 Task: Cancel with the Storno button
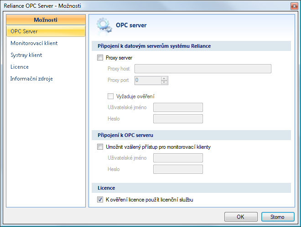point(278,217)
